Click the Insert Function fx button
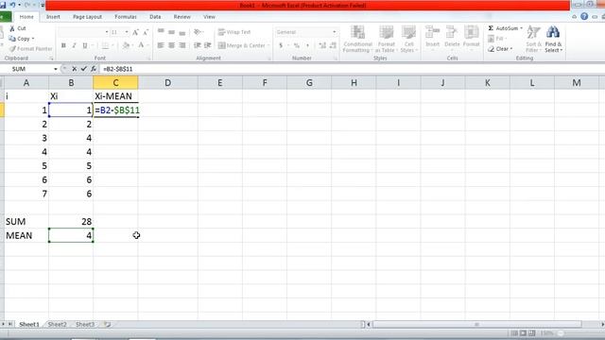This screenshot has width=605, height=340. (94, 69)
